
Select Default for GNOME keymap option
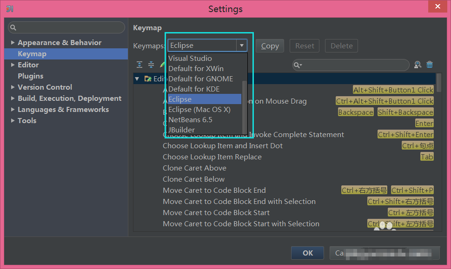(205, 79)
